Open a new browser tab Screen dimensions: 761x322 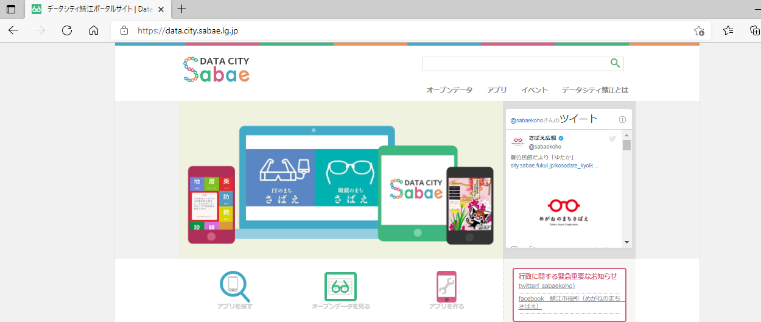point(181,9)
